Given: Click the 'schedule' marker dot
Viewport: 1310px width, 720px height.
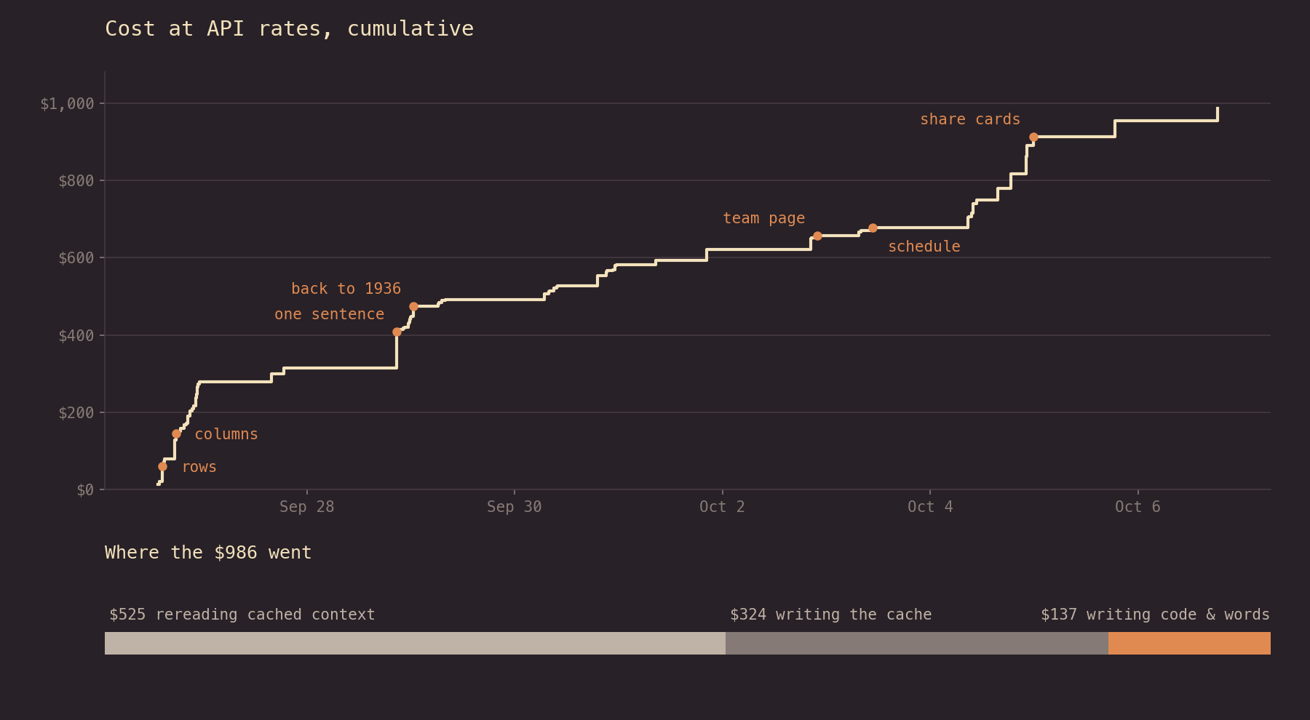Looking at the screenshot, I should coord(873,228).
